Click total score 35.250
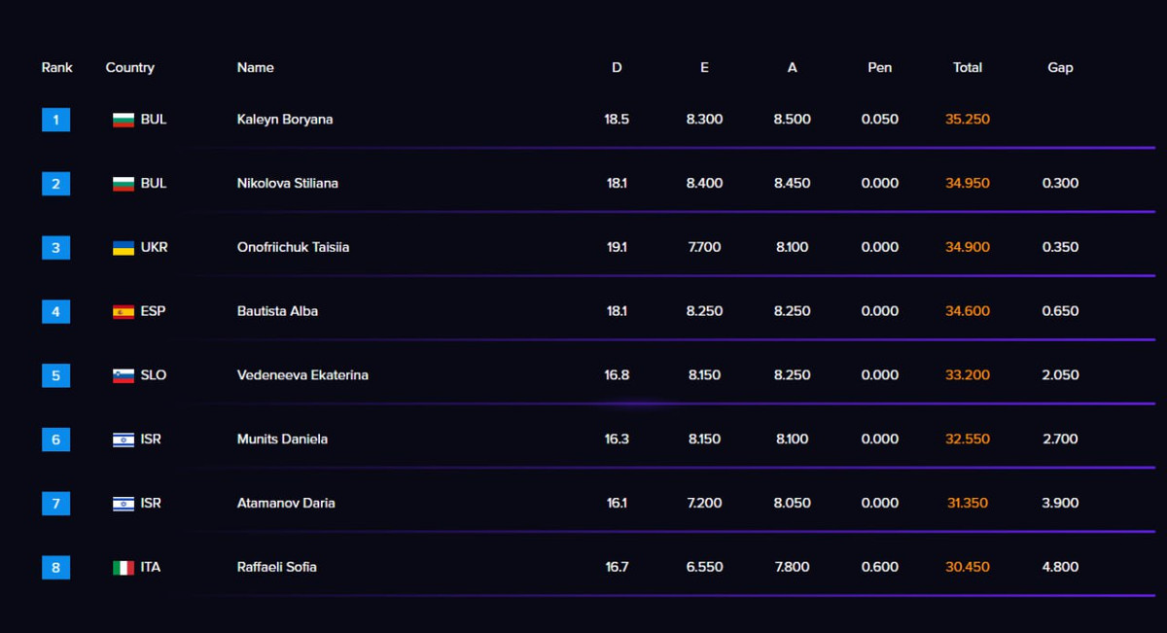Screen dimensions: 1167x633 point(967,120)
